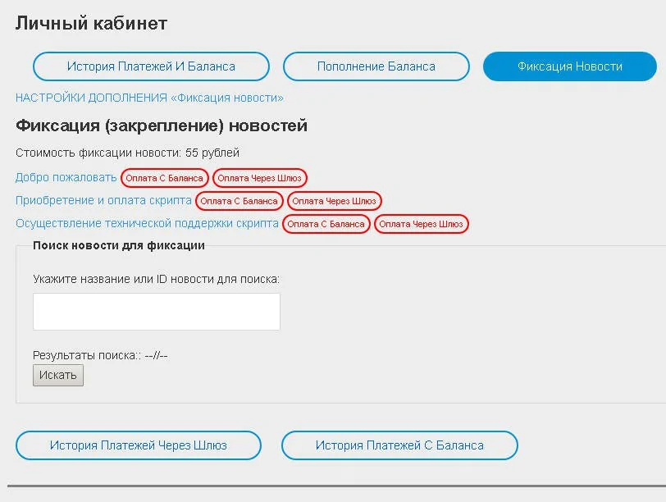Open the История Платежей И Баланса tab
This screenshot has width=666, height=502.
coord(151,66)
